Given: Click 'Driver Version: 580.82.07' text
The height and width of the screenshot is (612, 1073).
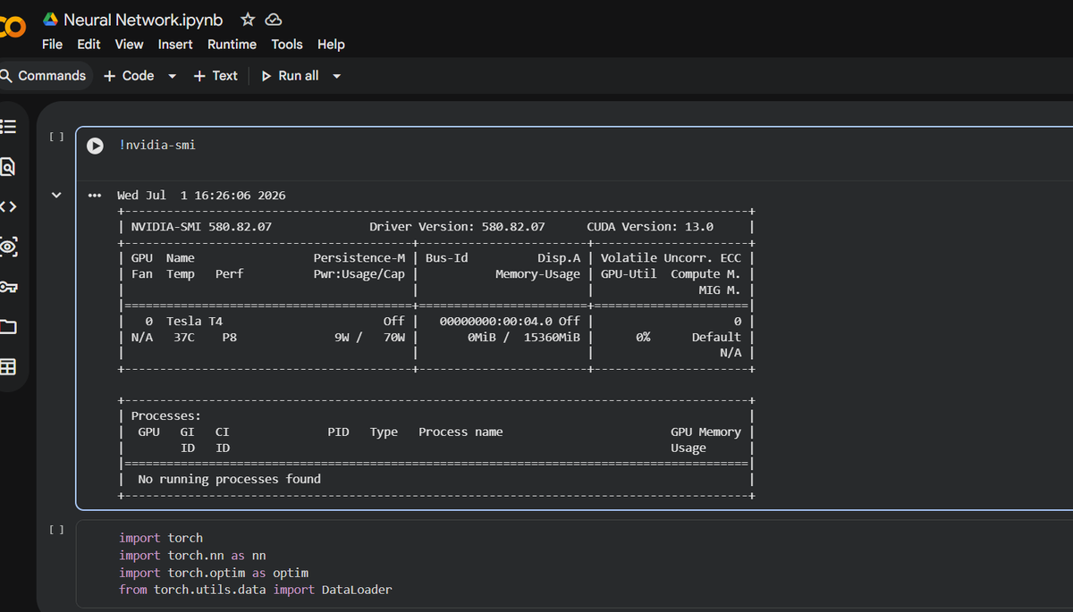Looking at the screenshot, I should click(x=457, y=227).
